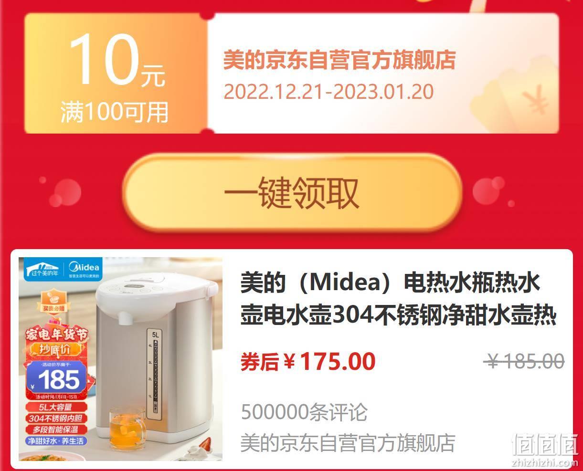Viewport: 583px width, 471px height.
Task: Click the 5L大容量 feature tag
Action: coord(55,408)
